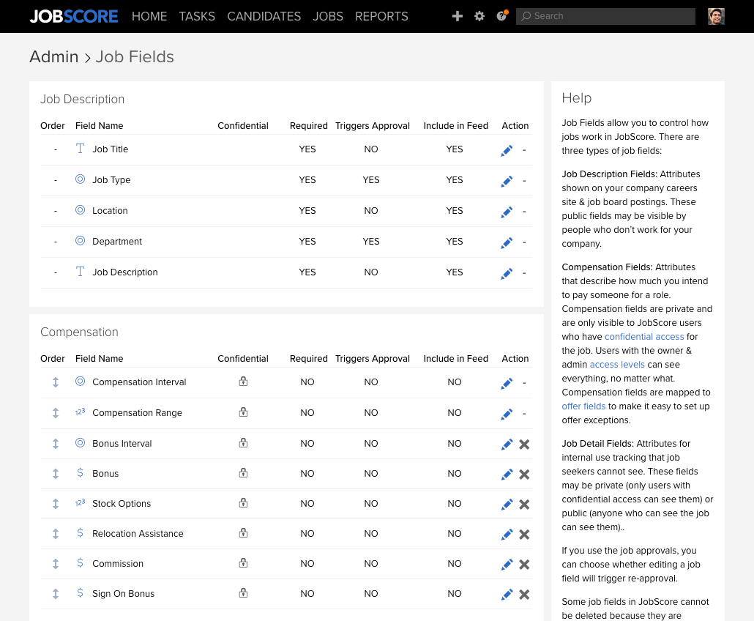The width and height of the screenshot is (754, 621).
Task: Click the reorder arrows on the Bonus row
Action: coord(56,474)
